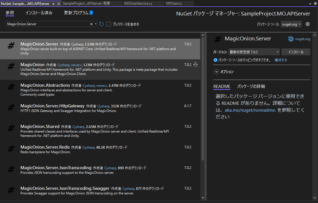
Task: Clear the MagicOnion.Server search text
Action: click(91, 24)
